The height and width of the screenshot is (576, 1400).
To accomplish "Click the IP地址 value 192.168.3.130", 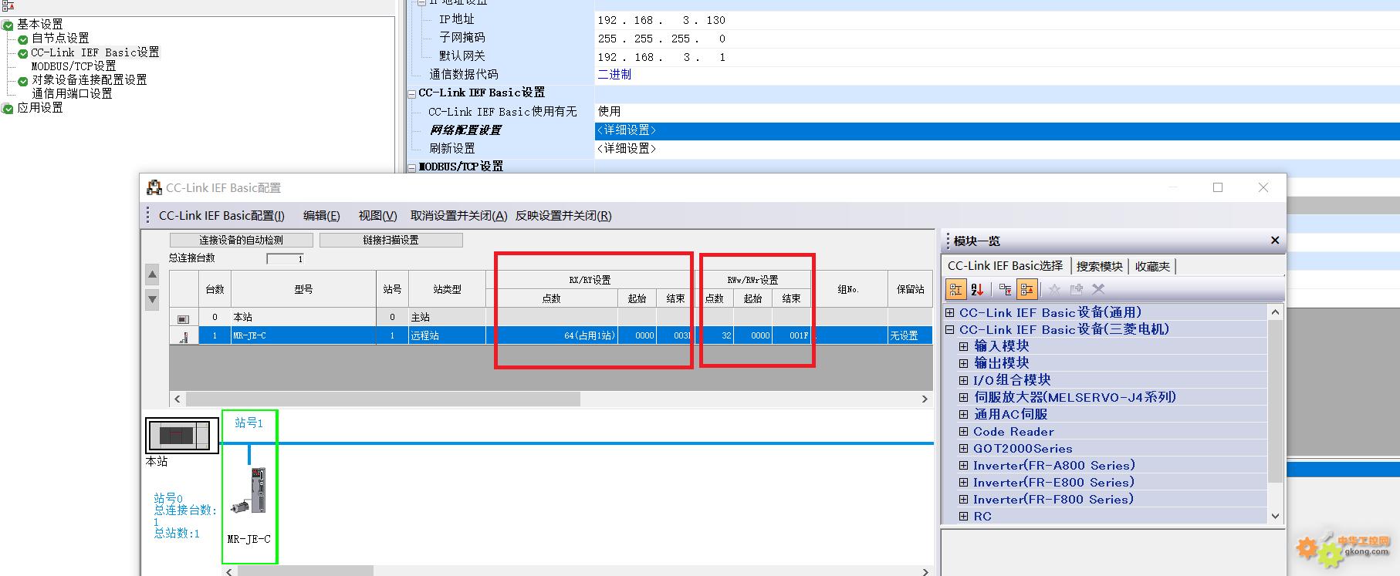I will click(x=661, y=20).
